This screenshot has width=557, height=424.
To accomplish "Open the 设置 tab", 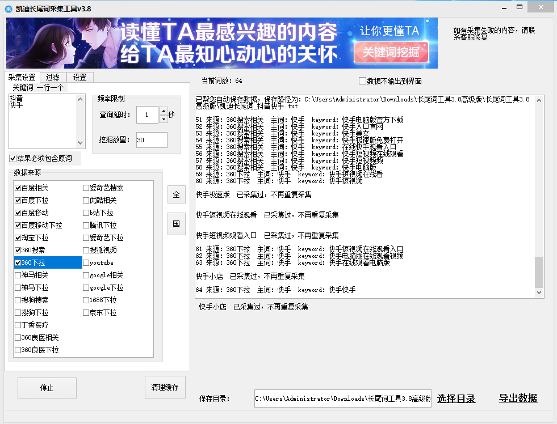I will [x=79, y=77].
